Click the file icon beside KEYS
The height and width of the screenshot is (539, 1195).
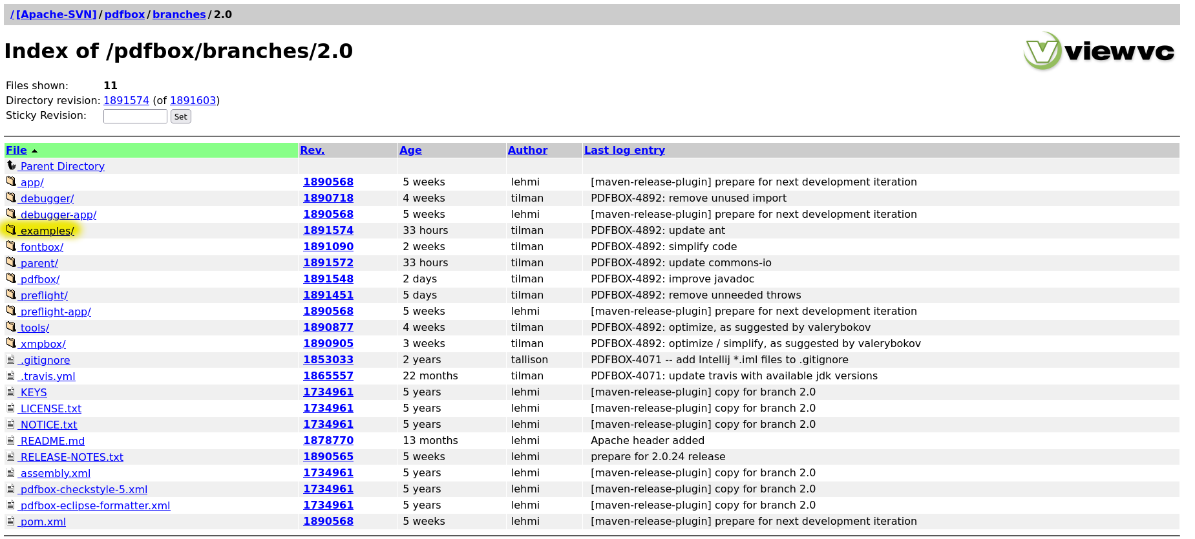pyautogui.click(x=10, y=392)
